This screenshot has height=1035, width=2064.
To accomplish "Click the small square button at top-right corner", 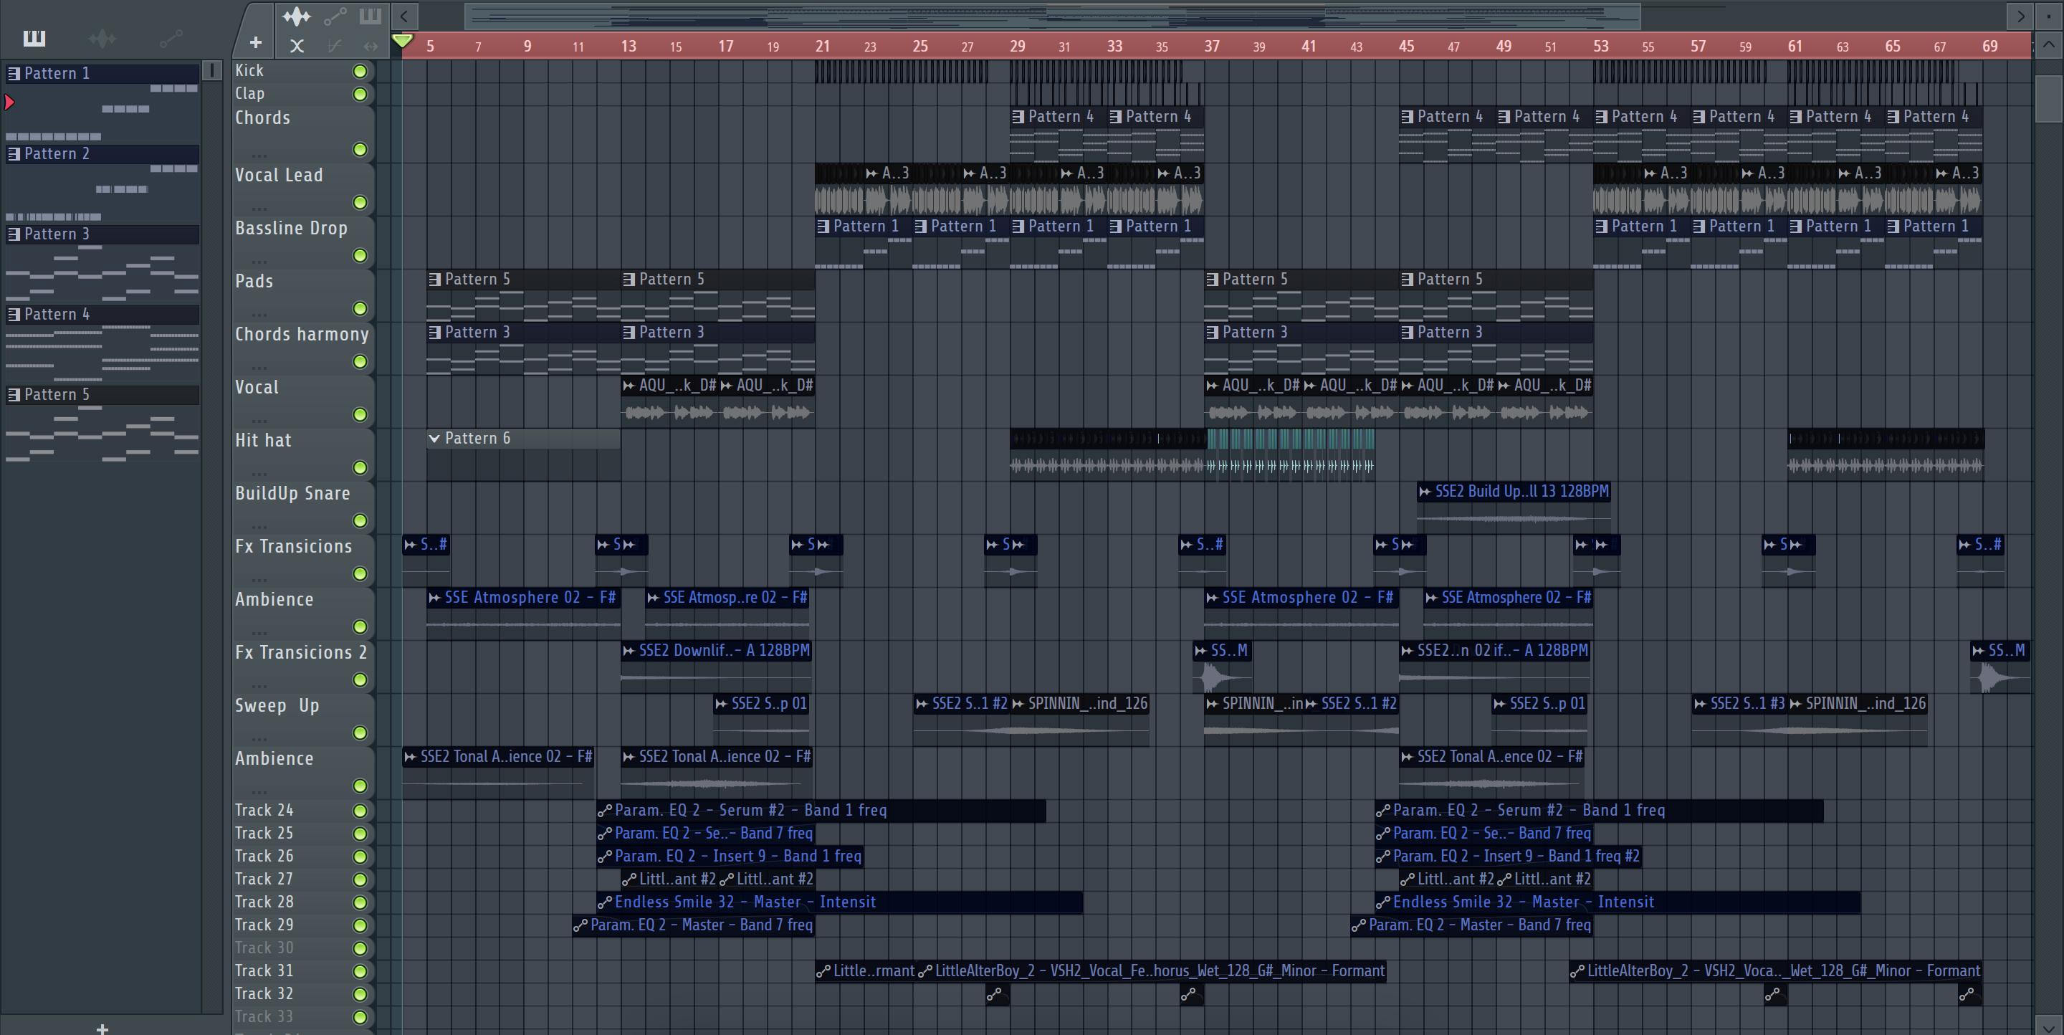I will coord(2049,15).
